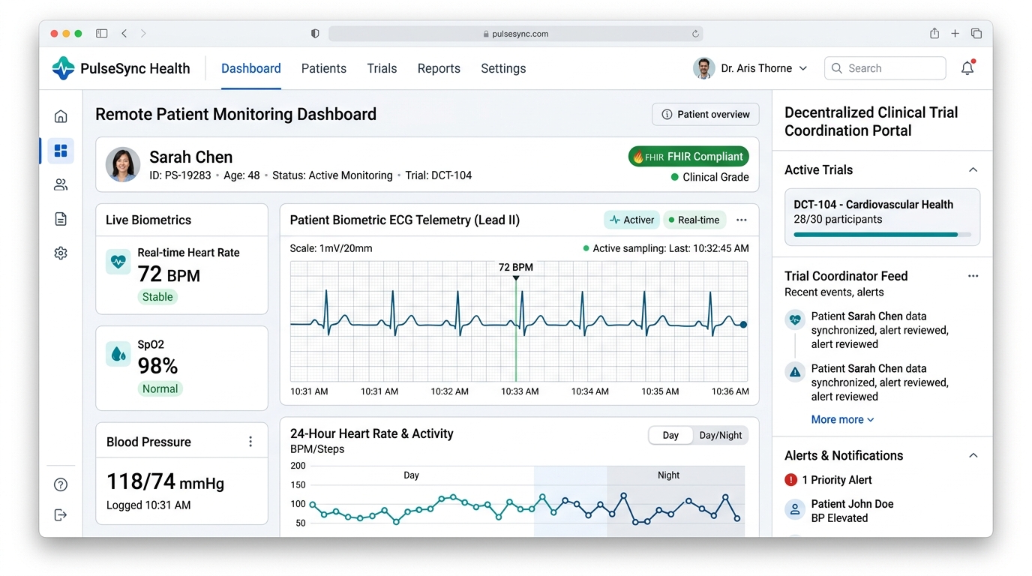
Task: Open the Trials tab
Action: pyautogui.click(x=382, y=68)
